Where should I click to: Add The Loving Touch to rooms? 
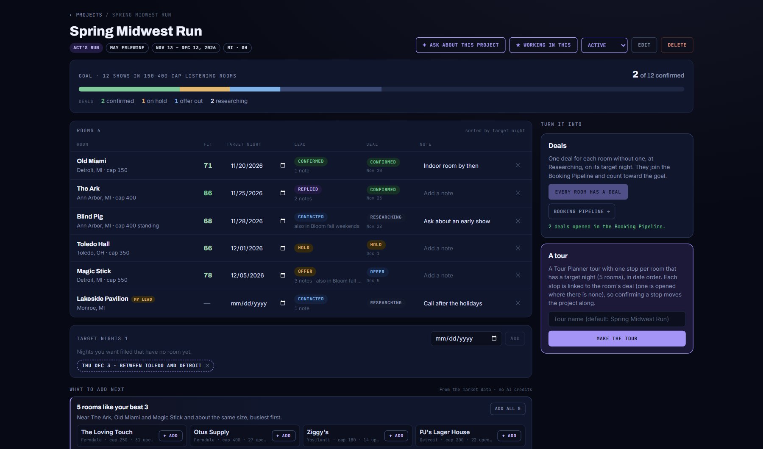tap(171, 435)
